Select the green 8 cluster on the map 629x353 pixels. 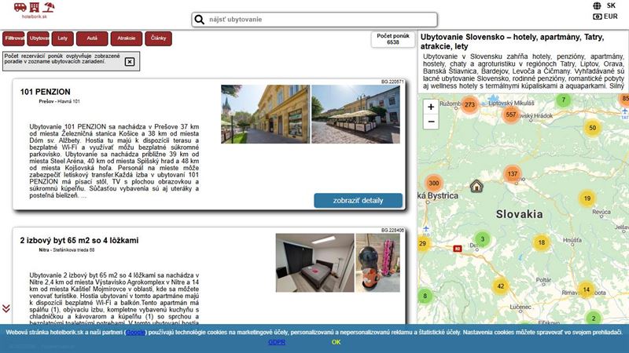coord(425,297)
